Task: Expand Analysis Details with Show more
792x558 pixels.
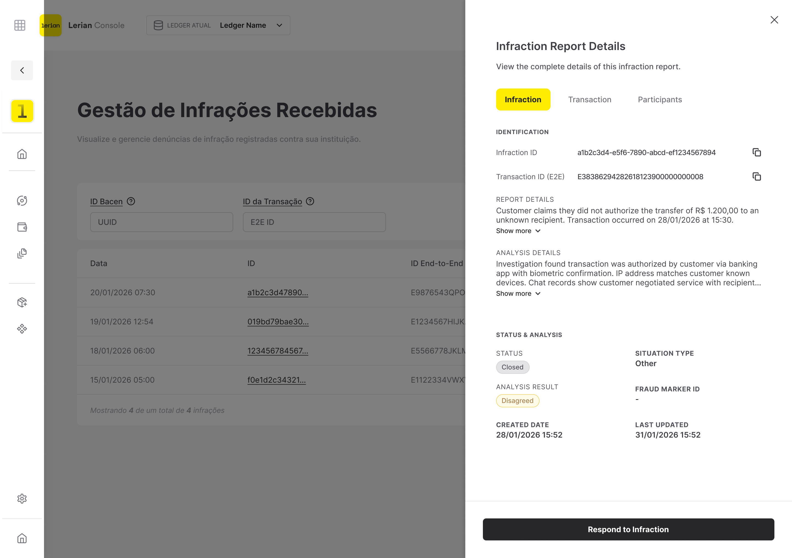Action: coord(518,294)
